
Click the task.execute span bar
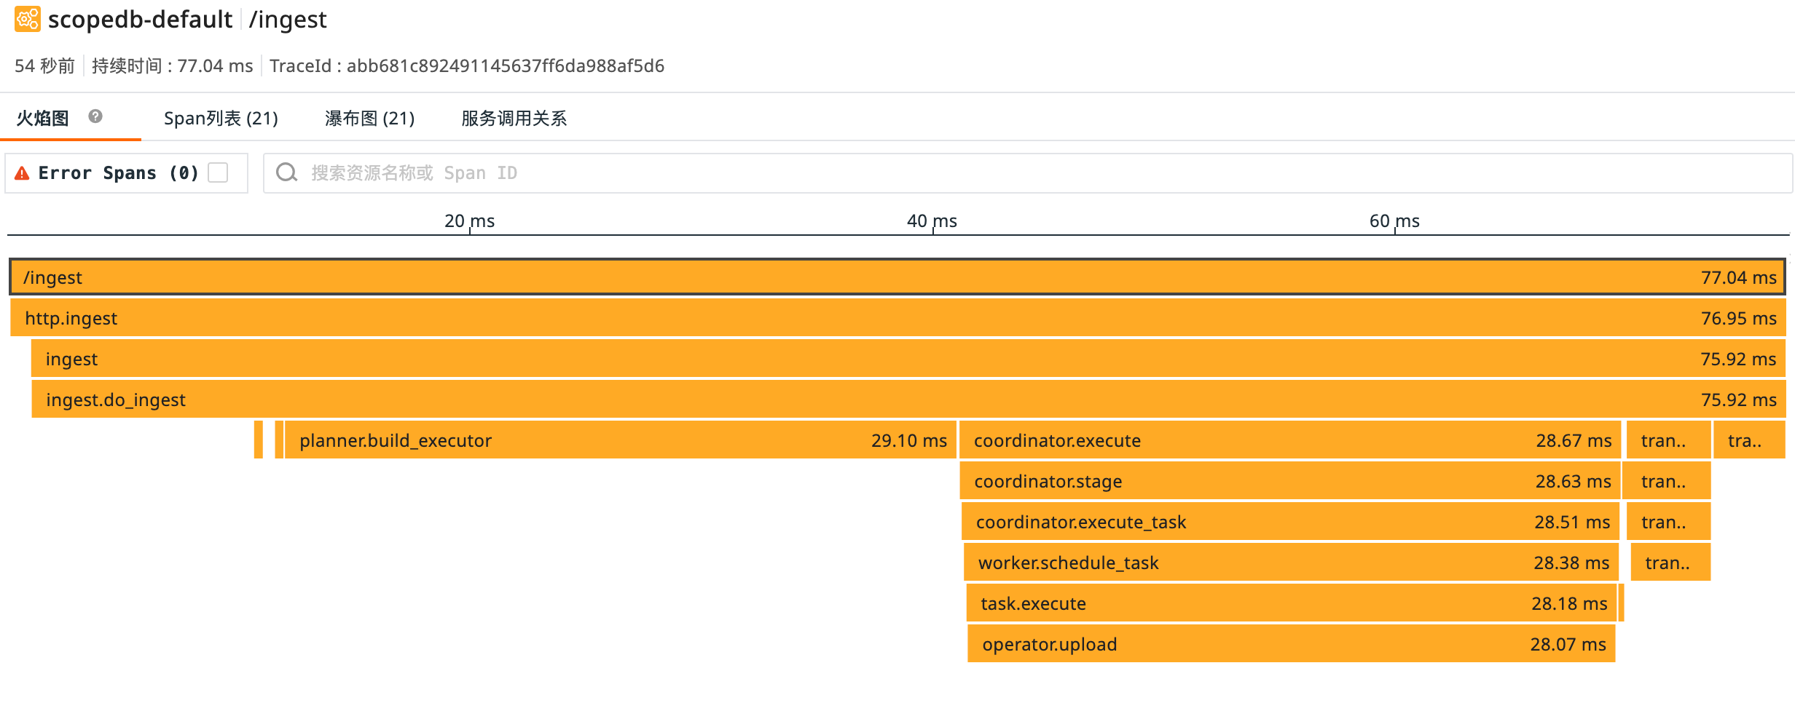[x=1289, y=603]
